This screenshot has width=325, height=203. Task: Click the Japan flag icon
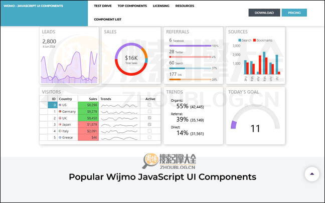pyautogui.click(x=60, y=124)
